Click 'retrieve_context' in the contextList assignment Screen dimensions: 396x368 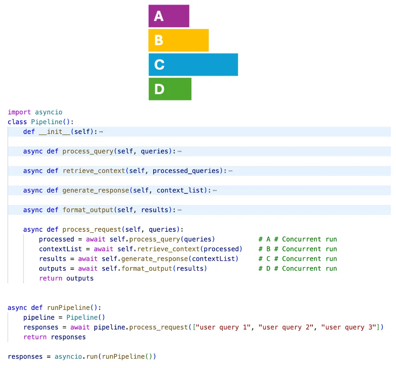[169, 249]
